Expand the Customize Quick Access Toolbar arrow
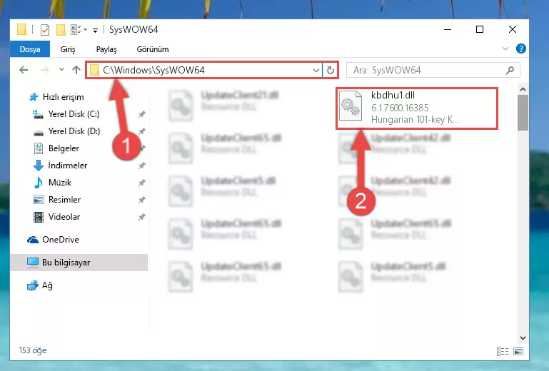This screenshot has height=371, width=549. [x=95, y=31]
